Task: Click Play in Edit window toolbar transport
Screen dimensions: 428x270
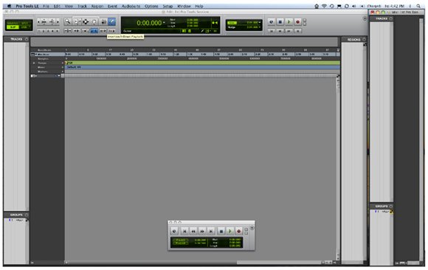Action: (x=289, y=22)
